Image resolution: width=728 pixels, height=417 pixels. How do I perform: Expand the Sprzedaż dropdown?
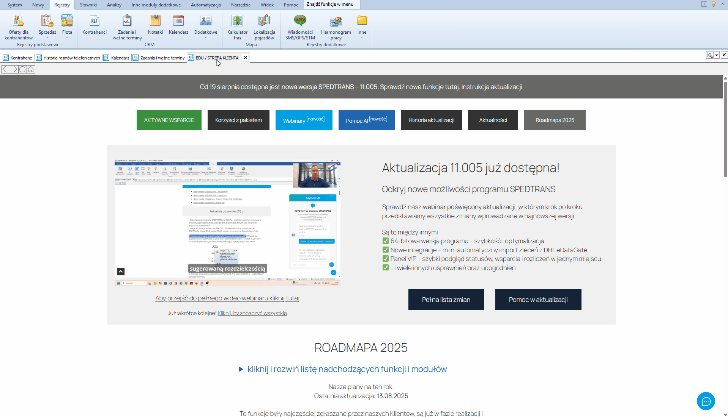click(47, 37)
